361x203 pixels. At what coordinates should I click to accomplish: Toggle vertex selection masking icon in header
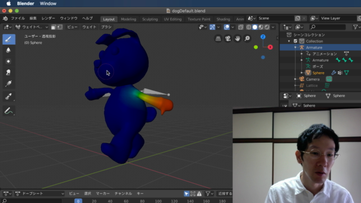coord(60,27)
